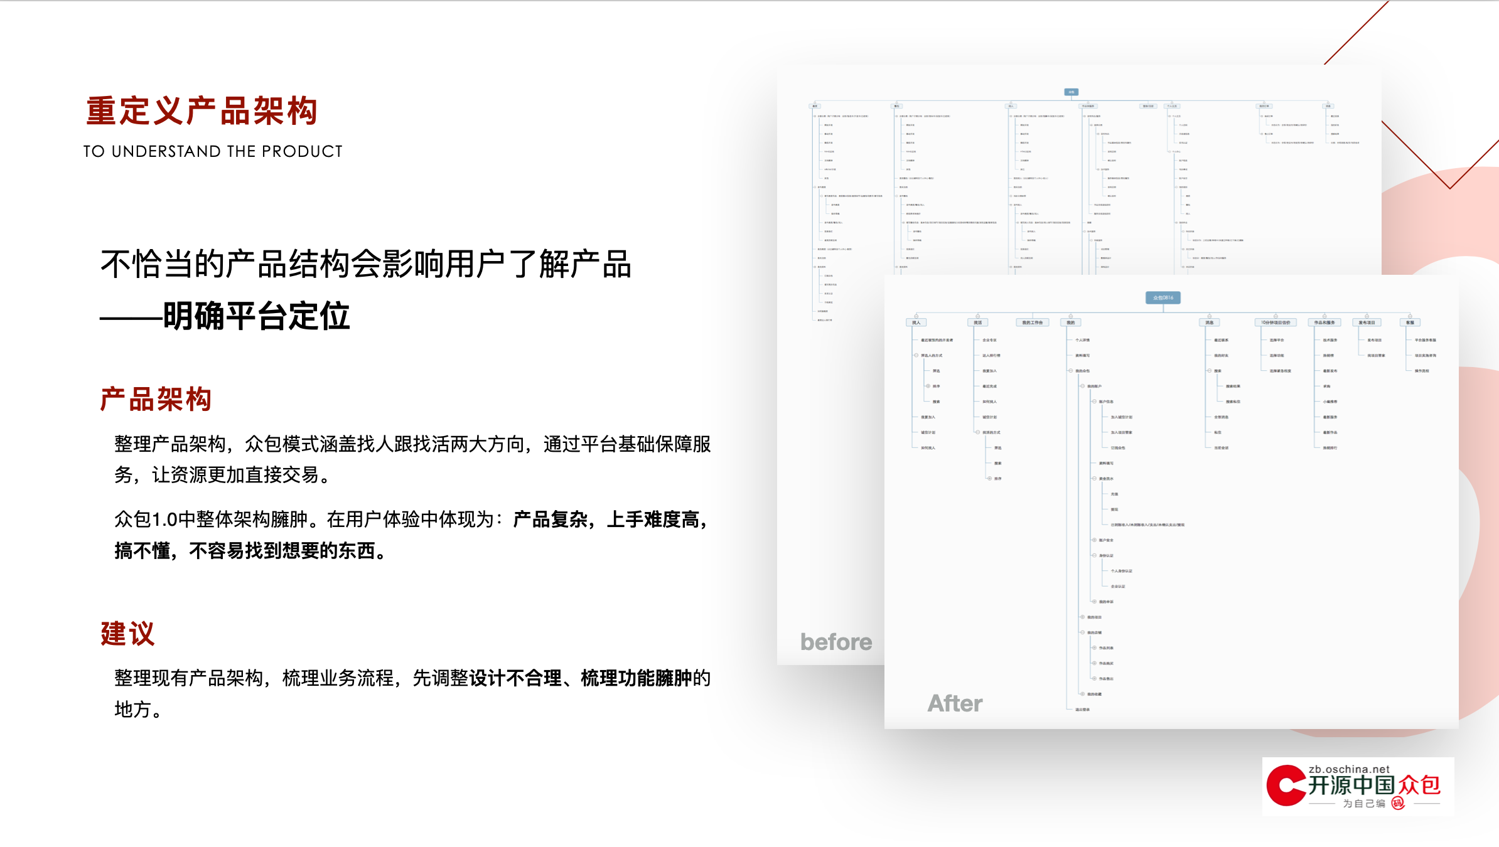Screen dimensions: 1499x847
Task: Select the 10分钟项目估价 node
Action: tap(1276, 322)
